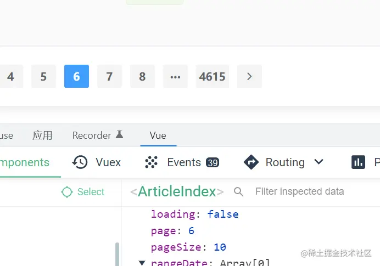Click the Select component target icon

(67, 192)
